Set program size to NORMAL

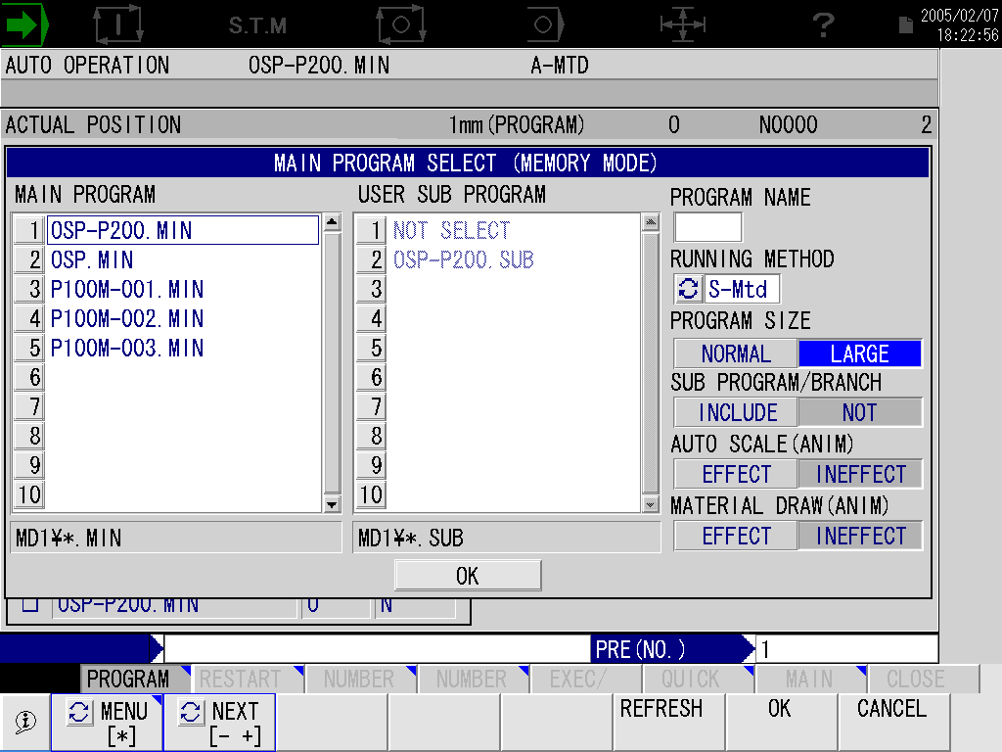pyautogui.click(x=736, y=353)
